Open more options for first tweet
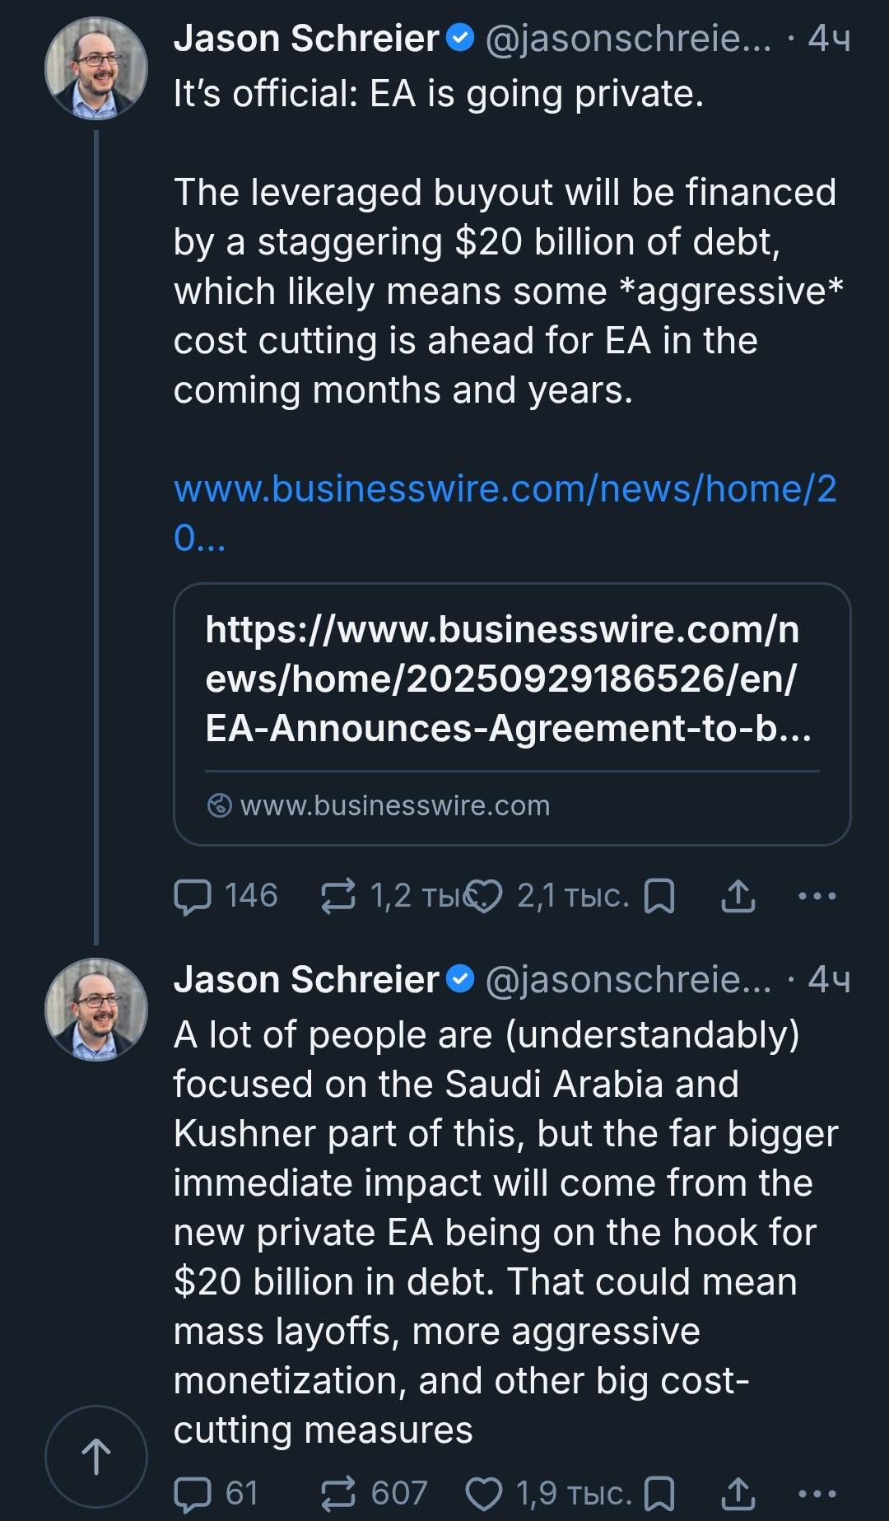 817,896
